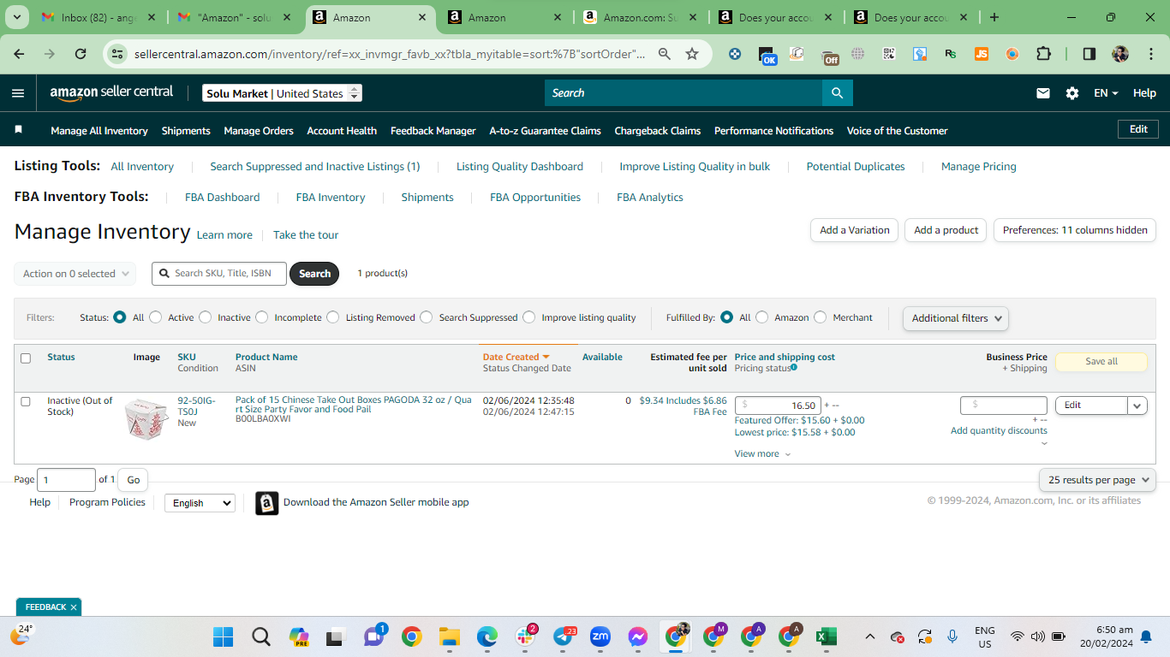Screen dimensions: 1170x657
Task: Click the magnifier search button in header
Action: point(837,93)
